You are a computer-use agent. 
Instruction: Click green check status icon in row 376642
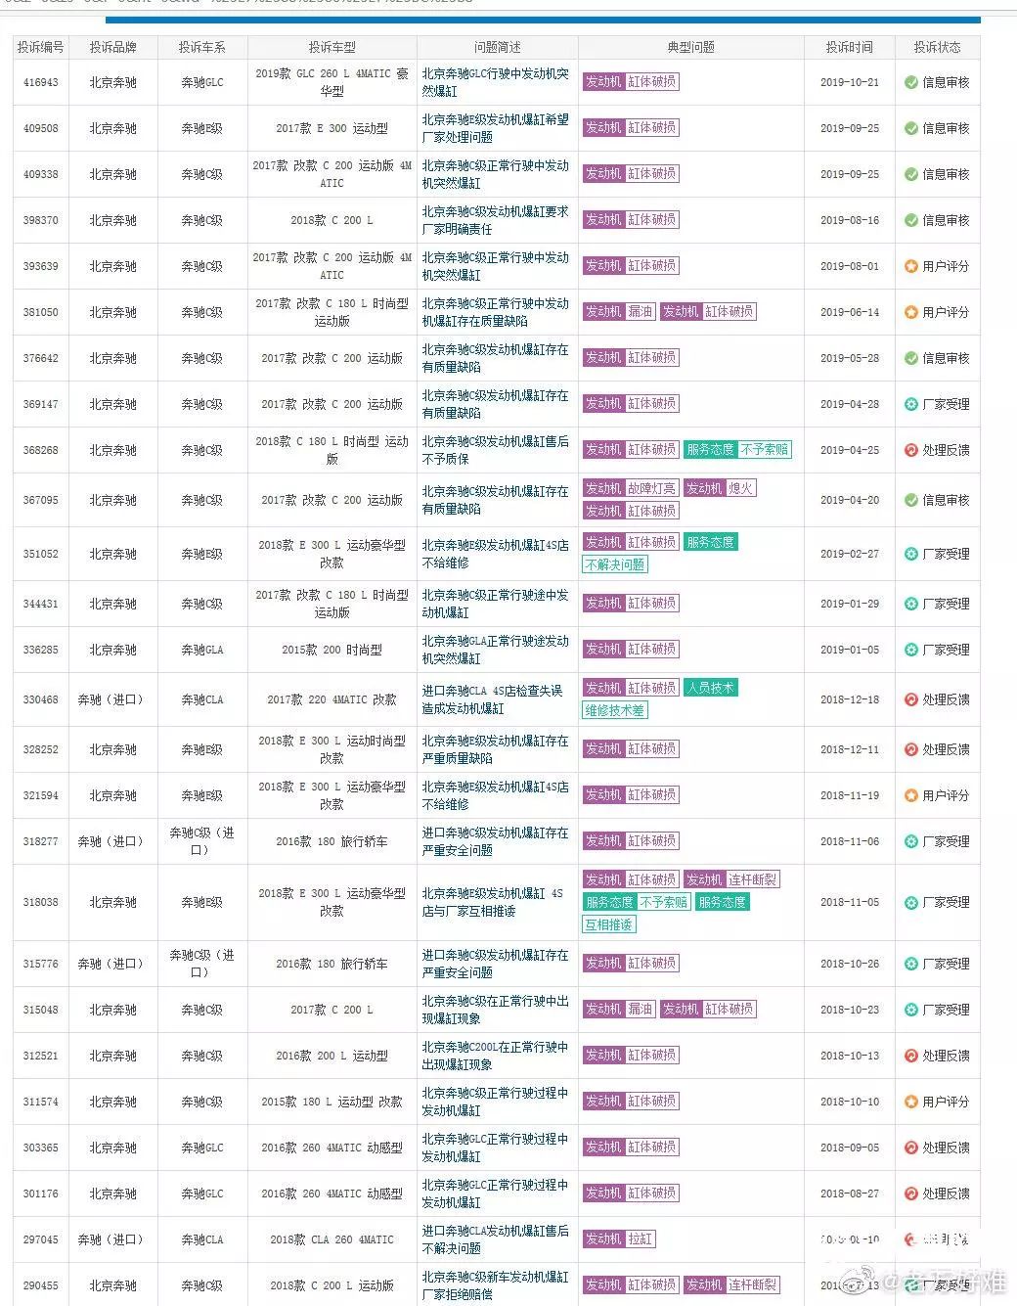pos(910,358)
